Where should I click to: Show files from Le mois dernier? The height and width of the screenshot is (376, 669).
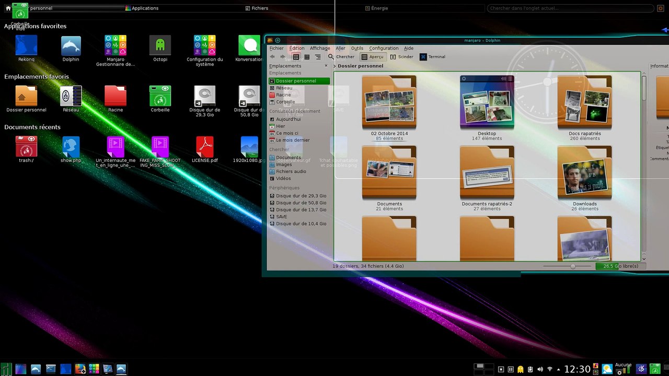coord(299,140)
